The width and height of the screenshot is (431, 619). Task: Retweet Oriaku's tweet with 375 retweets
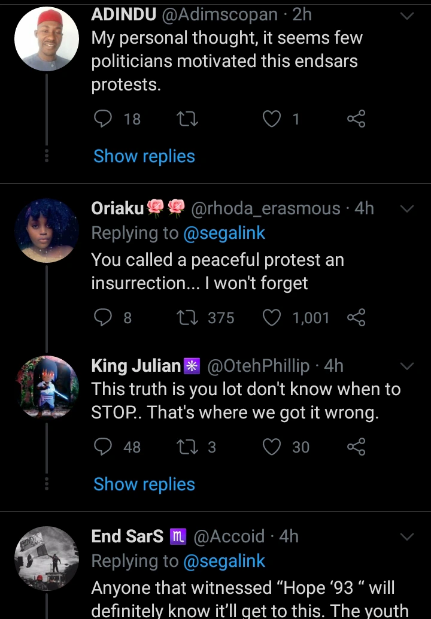pos(188,317)
